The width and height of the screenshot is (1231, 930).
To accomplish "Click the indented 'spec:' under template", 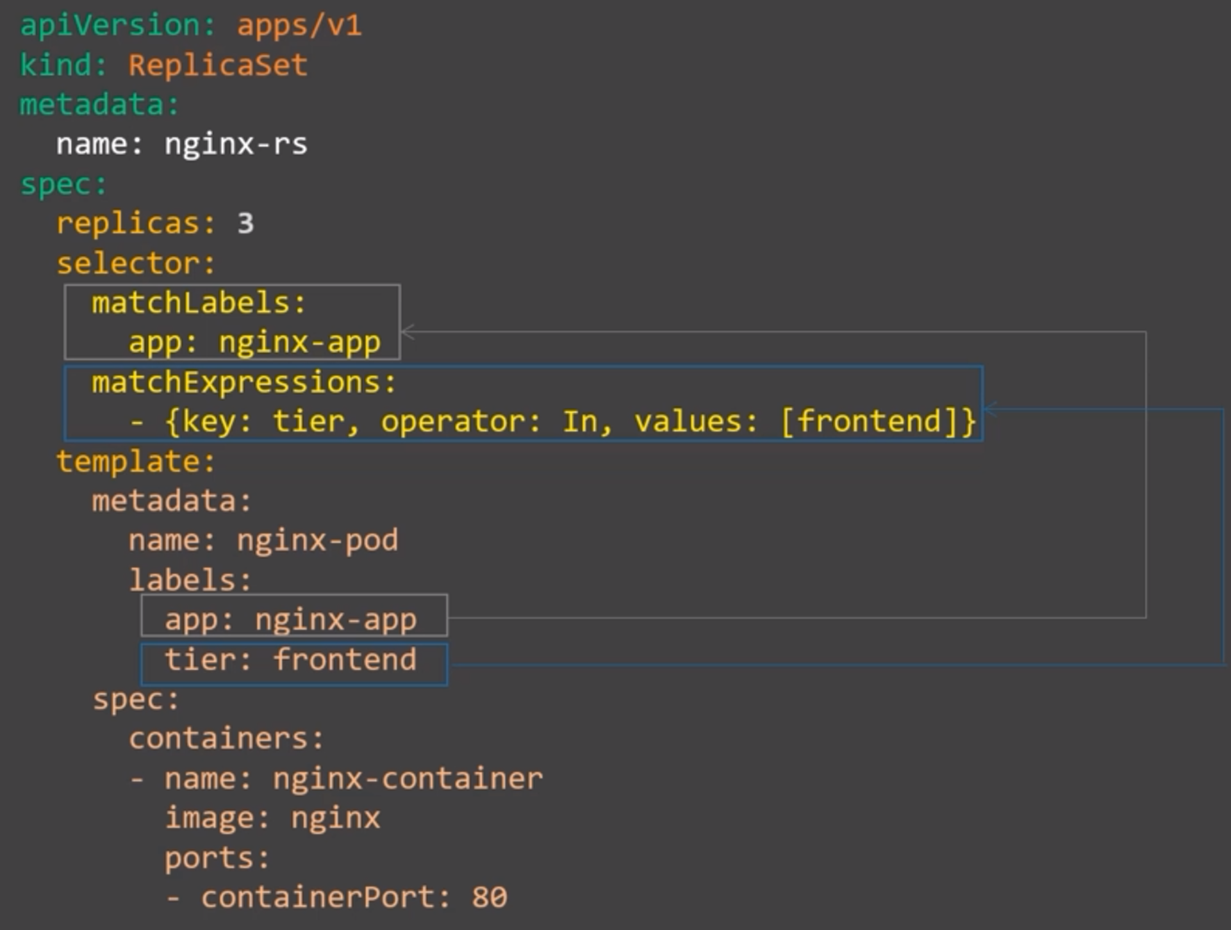I will [x=136, y=699].
